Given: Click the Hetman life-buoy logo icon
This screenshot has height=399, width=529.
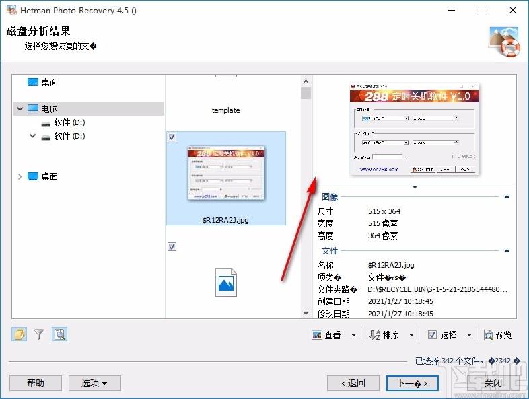Looking at the screenshot, I should click(x=505, y=41).
